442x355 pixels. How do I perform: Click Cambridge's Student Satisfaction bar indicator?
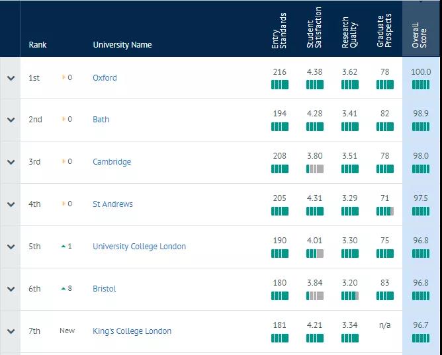[x=315, y=169]
